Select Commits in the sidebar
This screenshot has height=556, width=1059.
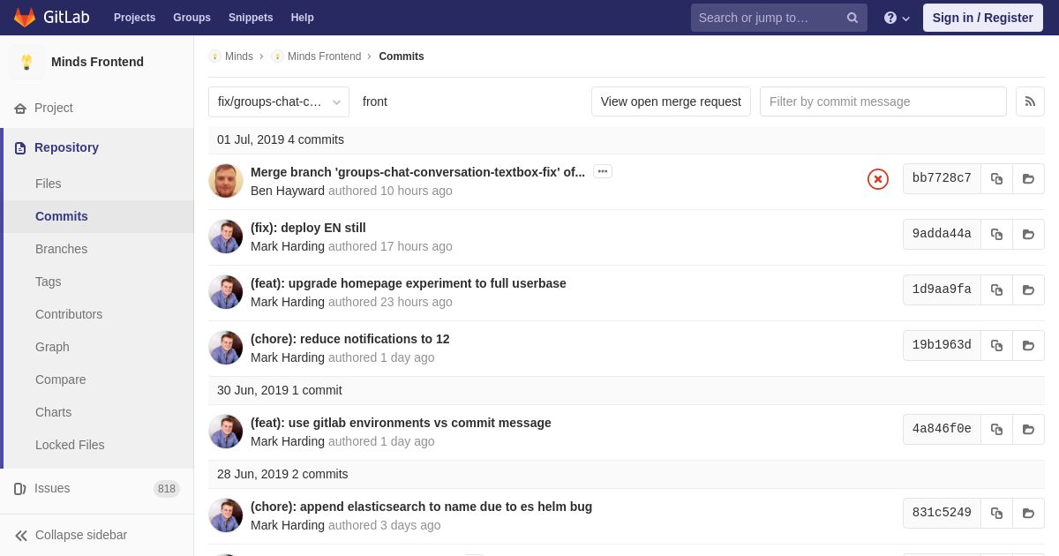tap(99, 216)
